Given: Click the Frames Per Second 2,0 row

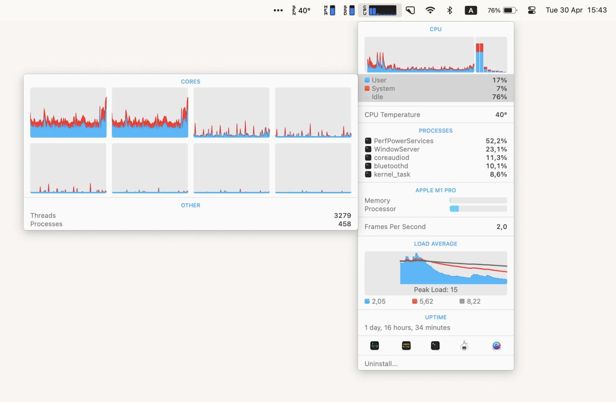Looking at the screenshot, I should click(x=436, y=227).
